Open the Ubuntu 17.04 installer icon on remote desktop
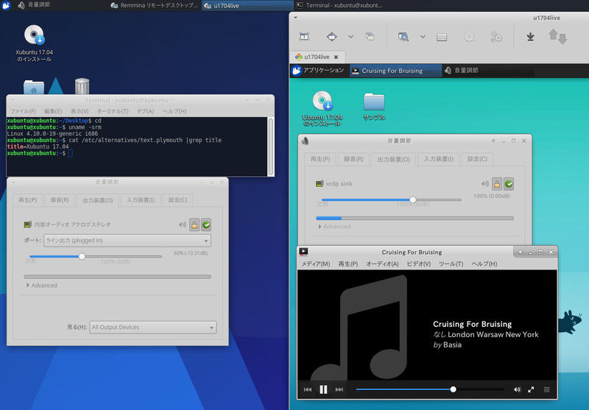 click(322, 108)
